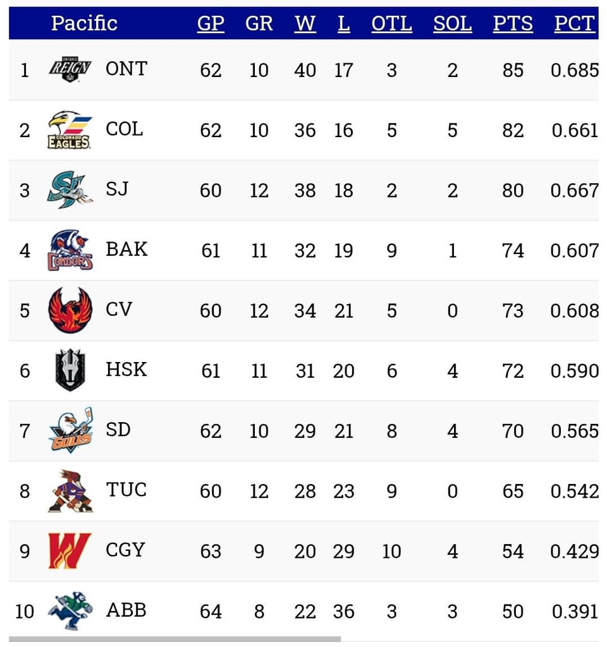Click the ABB team abbreviation
607x647 pixels.
pyautogui.click(x=126, y=610)
